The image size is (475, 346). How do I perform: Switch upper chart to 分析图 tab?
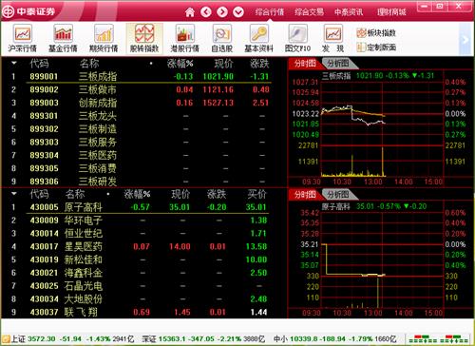(x=338, y=64)
